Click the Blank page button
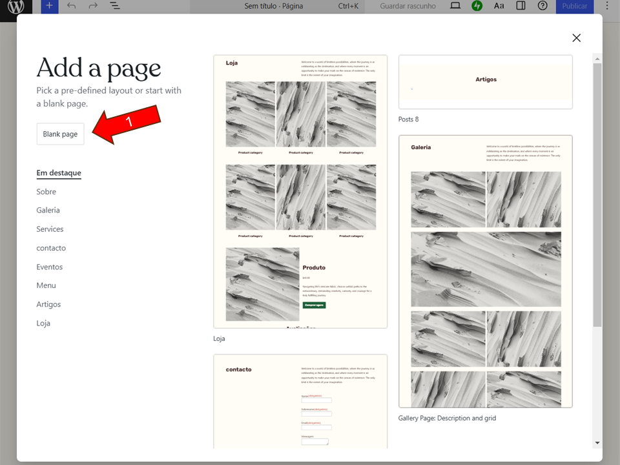The image size is (620, 465). click(x=60, y=134)
